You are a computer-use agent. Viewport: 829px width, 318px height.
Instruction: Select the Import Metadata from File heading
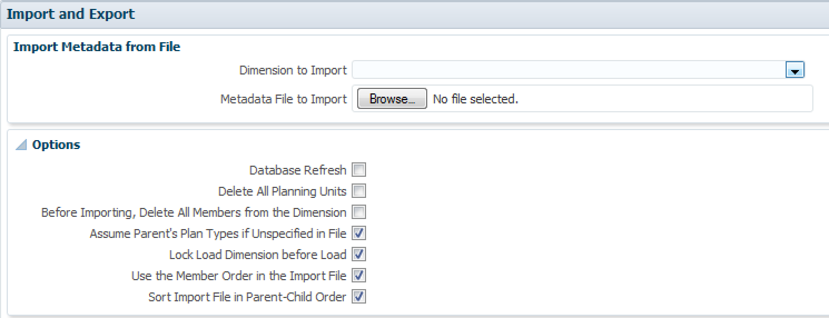tap(97, 47)
